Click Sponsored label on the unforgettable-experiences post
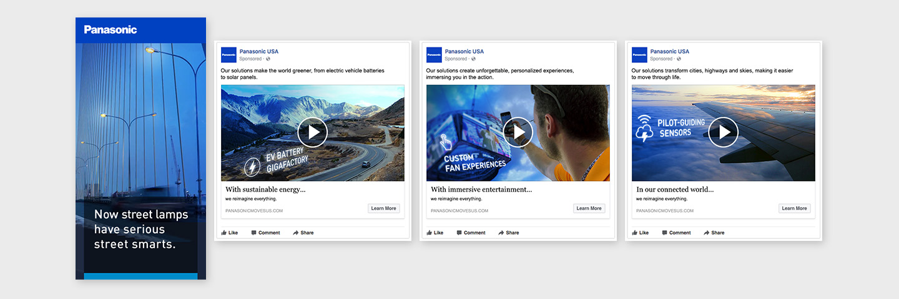The width and height of the screenshot is (899, 299). 456,59
